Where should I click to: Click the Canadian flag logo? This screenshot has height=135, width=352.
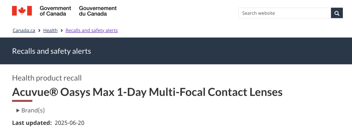point(22,11)
